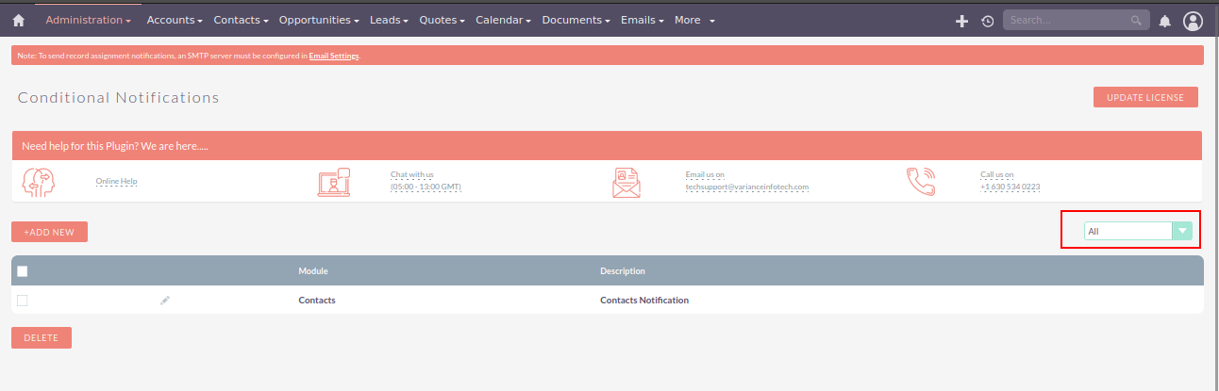1219x391 pixels.
Task: Click the phone Call us icon
Action: click(920, 181)
